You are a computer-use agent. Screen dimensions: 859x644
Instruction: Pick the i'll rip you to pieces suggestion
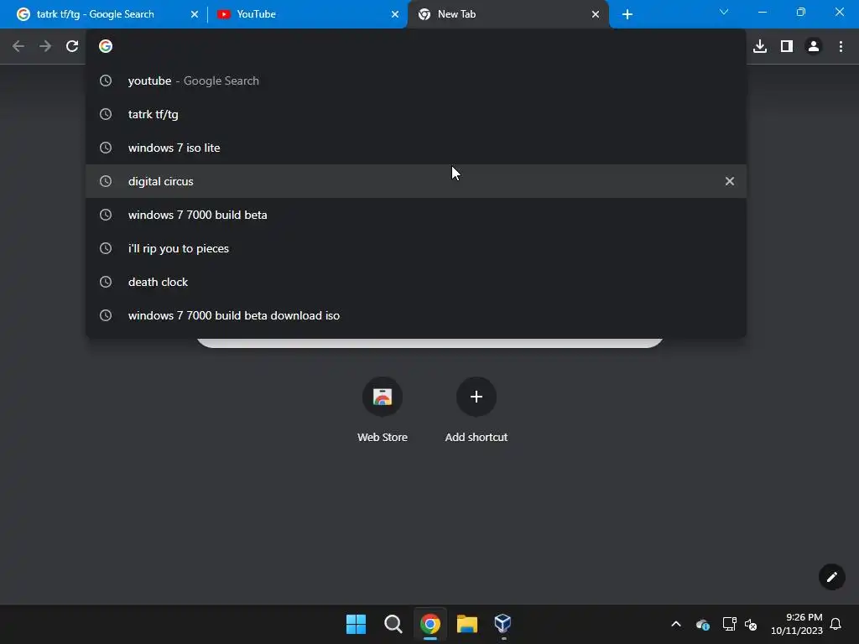[416, 248]
